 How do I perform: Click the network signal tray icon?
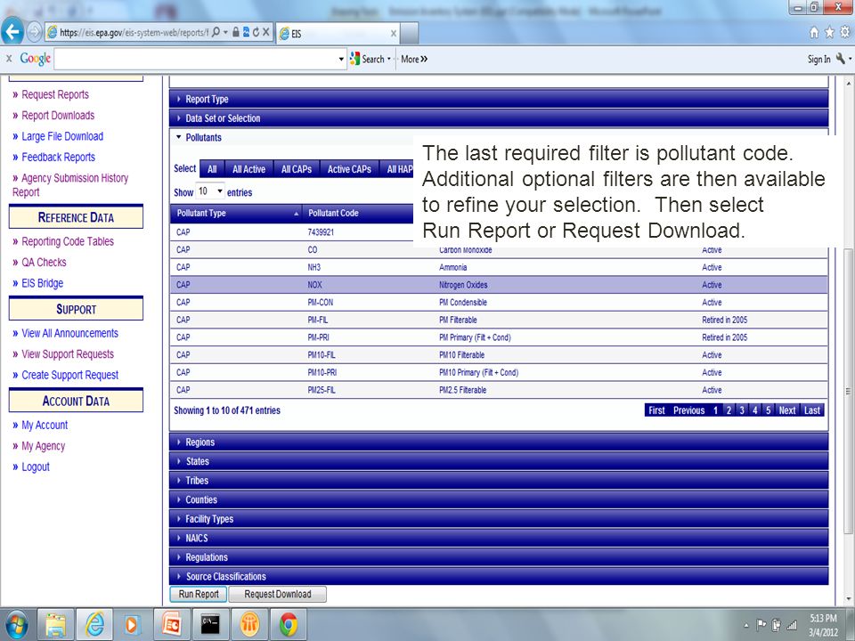coord(791,625)
